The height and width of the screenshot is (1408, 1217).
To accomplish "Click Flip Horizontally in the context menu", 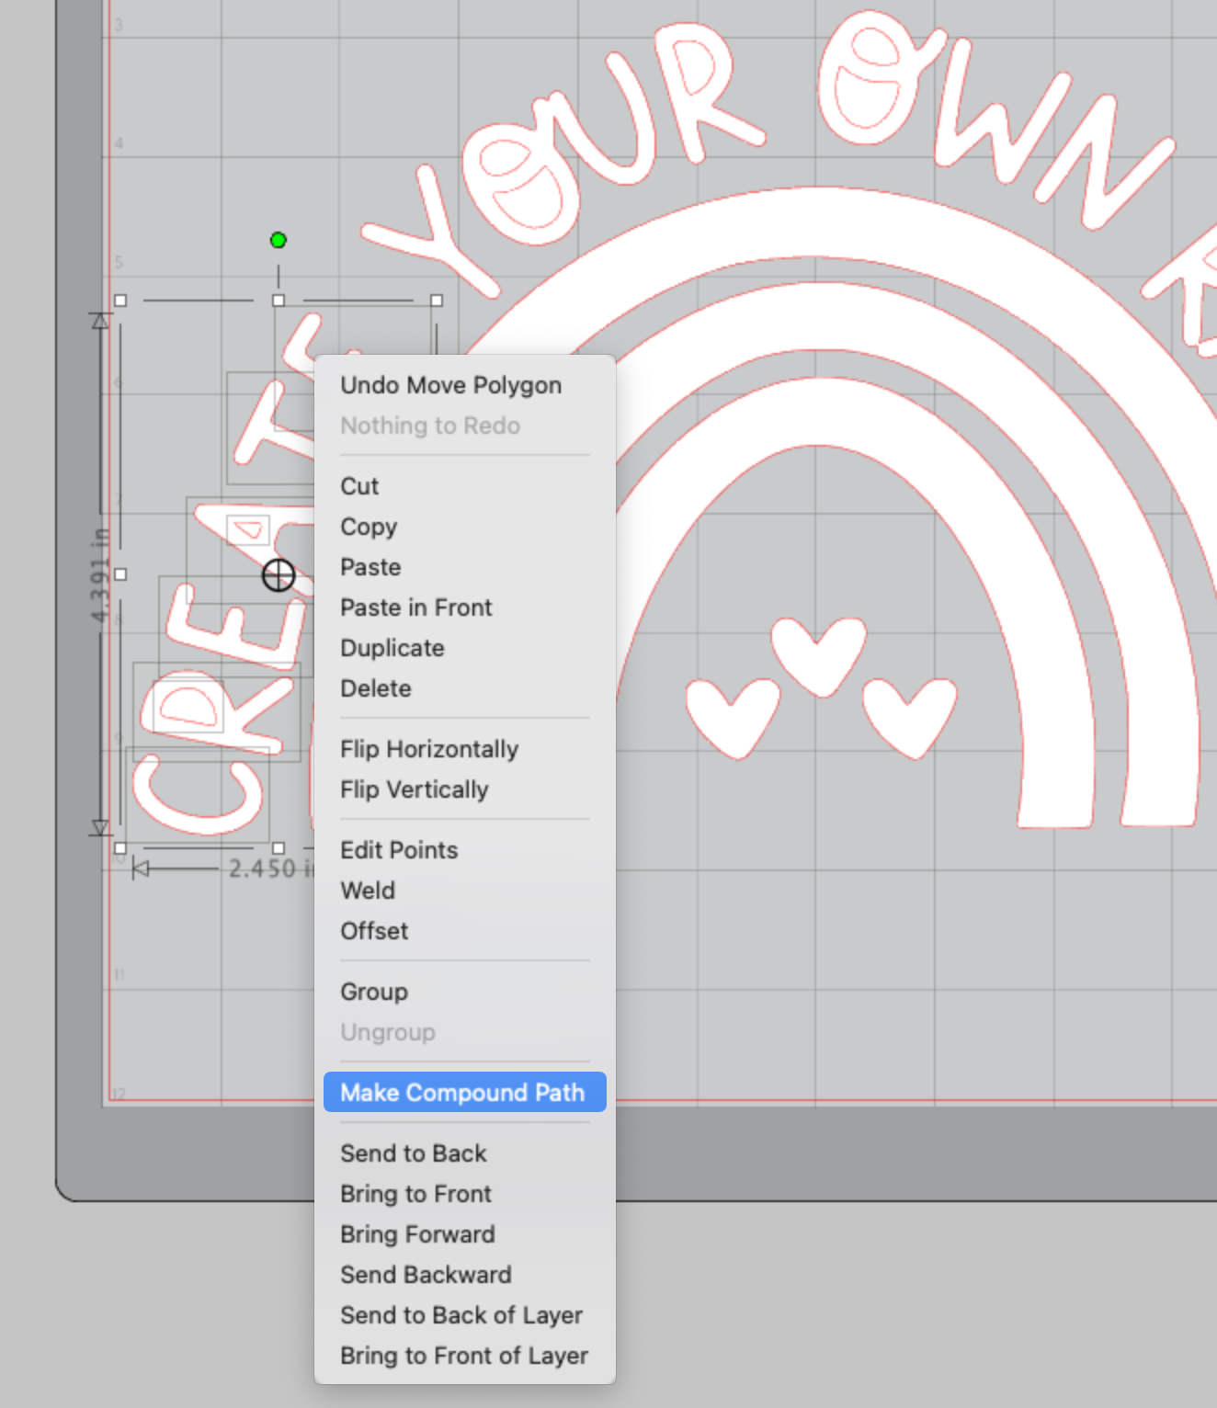I will click(x=428, y=749).
